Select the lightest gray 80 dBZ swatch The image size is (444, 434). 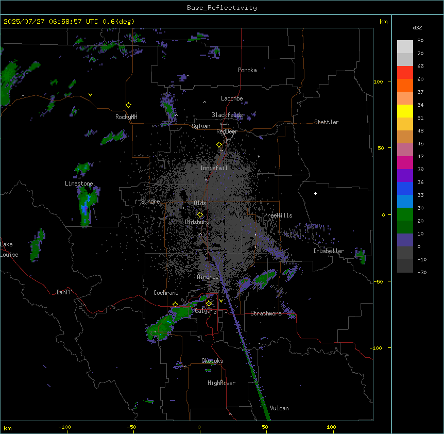coord(405,46)
